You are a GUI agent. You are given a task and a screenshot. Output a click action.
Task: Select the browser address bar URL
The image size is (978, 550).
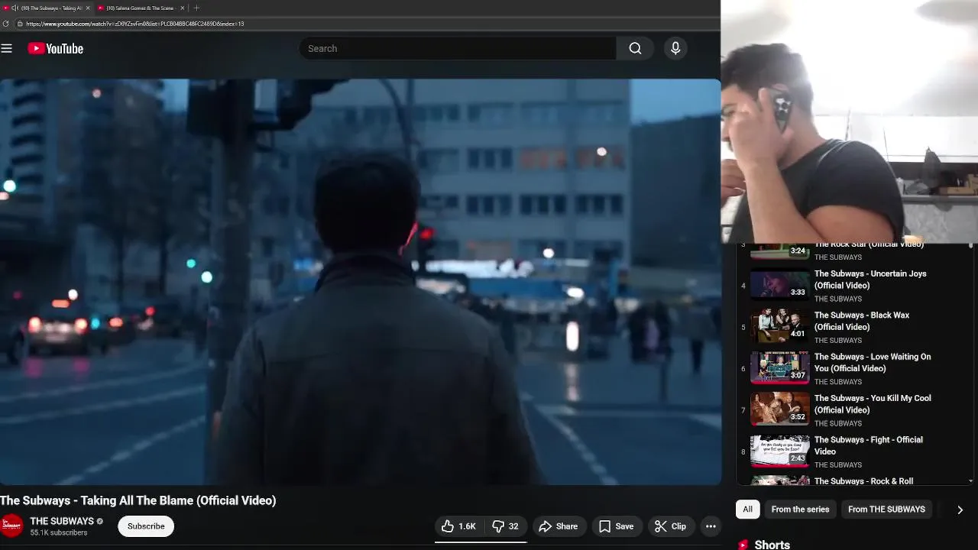(x=134, y=24)
